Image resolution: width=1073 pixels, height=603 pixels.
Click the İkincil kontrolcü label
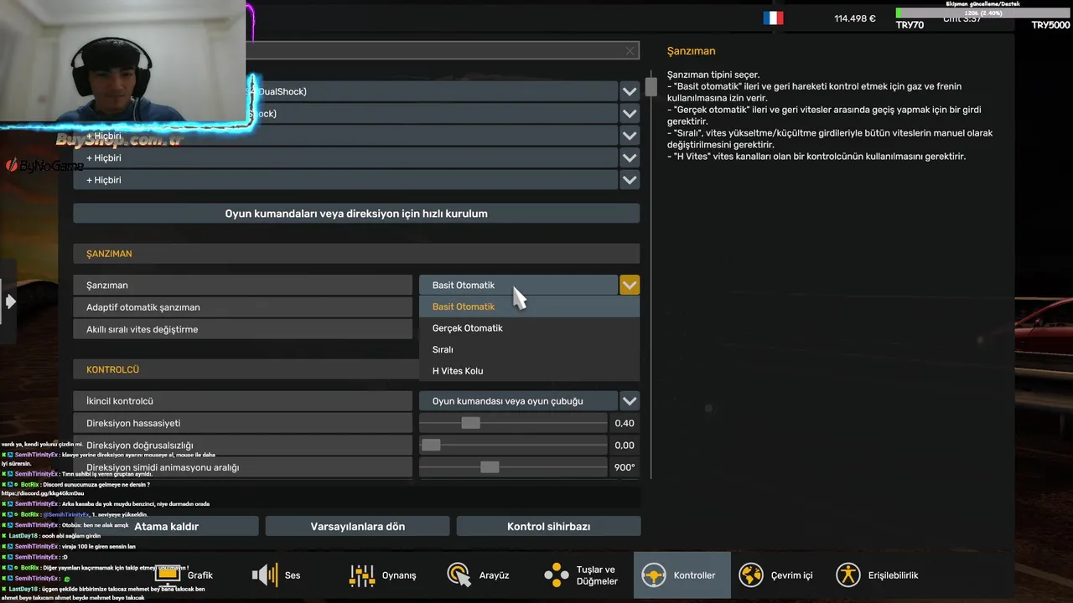120,401
